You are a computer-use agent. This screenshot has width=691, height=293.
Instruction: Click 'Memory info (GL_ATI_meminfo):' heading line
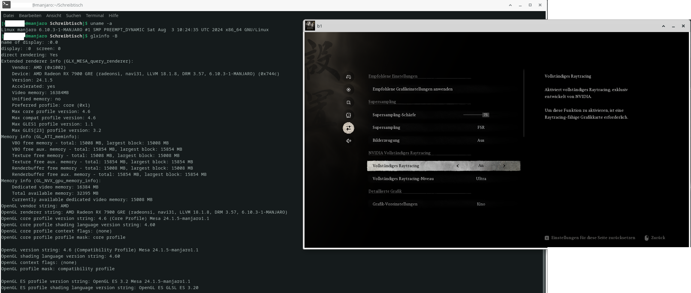click(x=40, y=137)
